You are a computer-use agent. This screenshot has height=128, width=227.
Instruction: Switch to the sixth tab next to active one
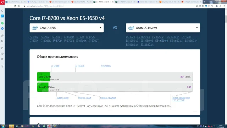(x=126, y=2)
